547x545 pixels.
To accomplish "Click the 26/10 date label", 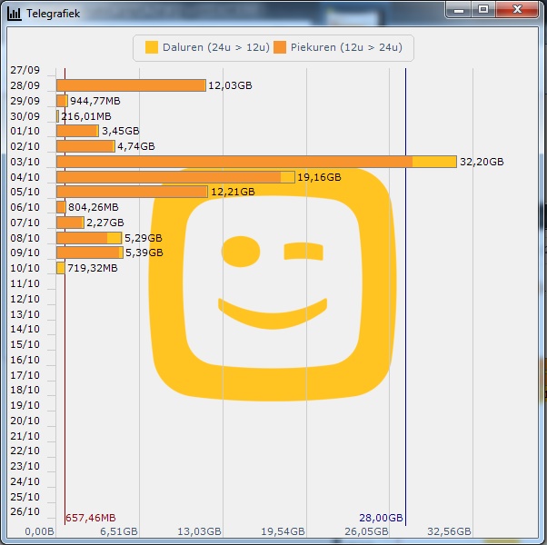I will click(x=25, y=511).
